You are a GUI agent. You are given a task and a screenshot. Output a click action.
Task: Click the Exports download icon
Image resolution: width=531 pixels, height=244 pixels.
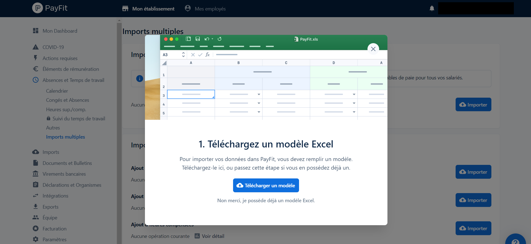click(35, 206)
